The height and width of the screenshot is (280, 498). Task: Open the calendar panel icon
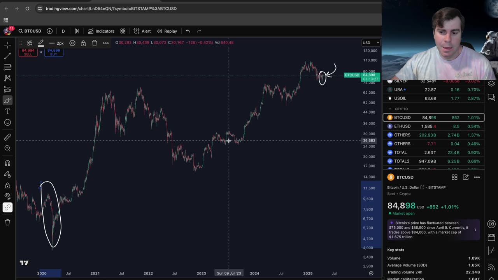pos(491,237)
